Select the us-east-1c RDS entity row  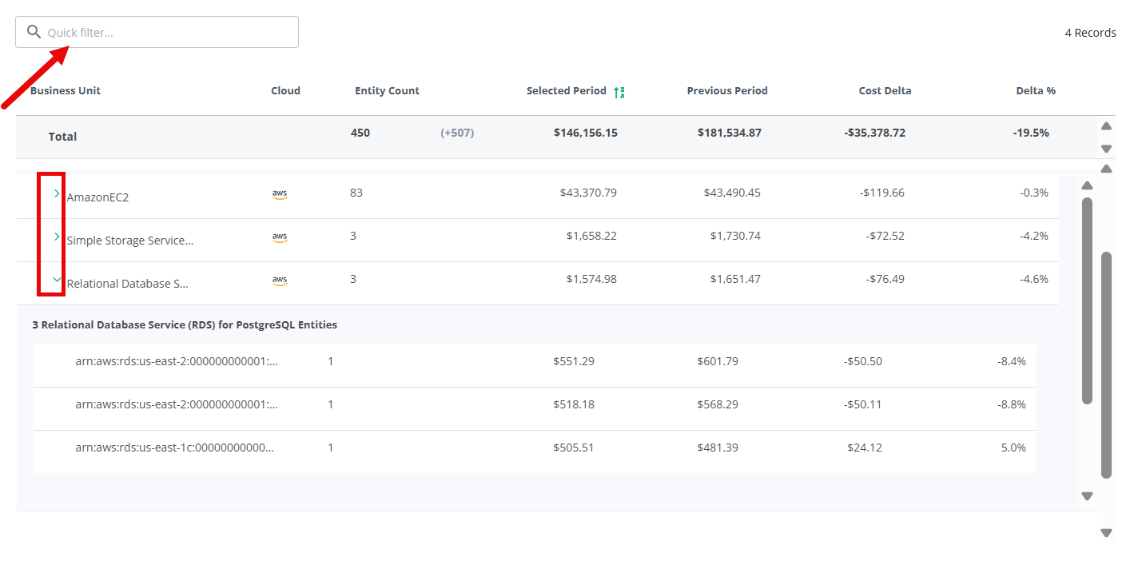click(175, 448)
